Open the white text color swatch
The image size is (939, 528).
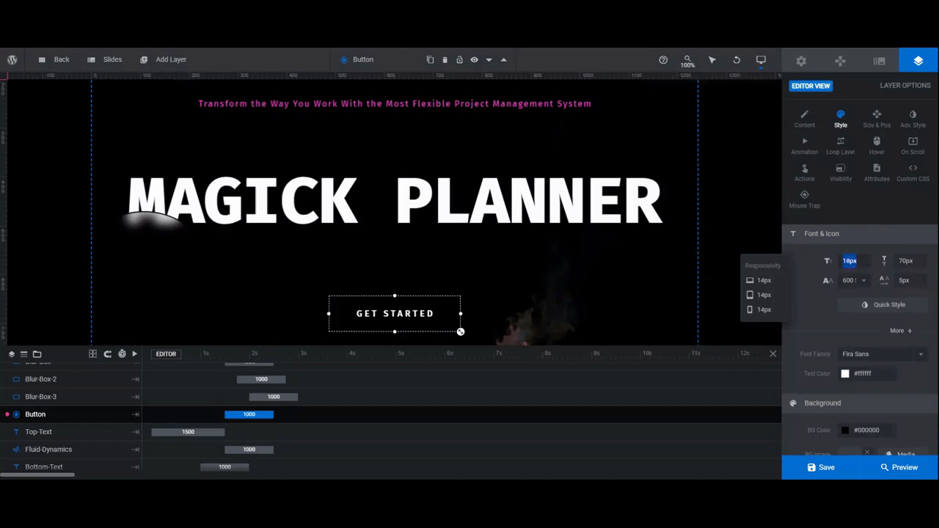point(845,374)
